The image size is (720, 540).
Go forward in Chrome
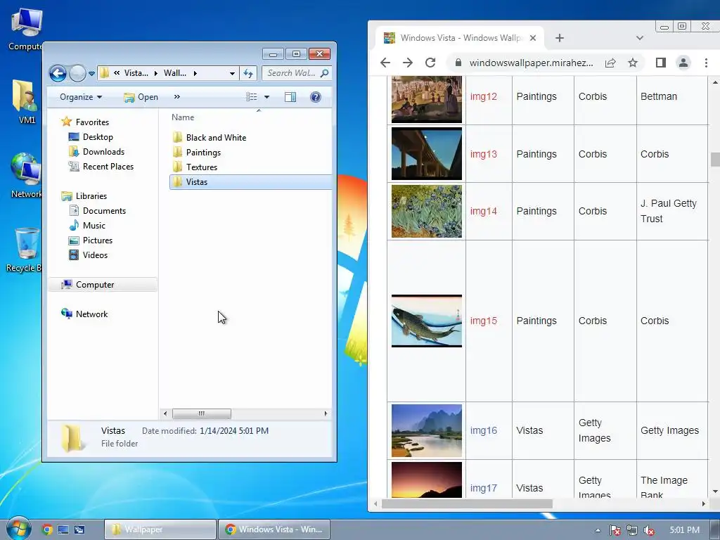tap(408, 63)
